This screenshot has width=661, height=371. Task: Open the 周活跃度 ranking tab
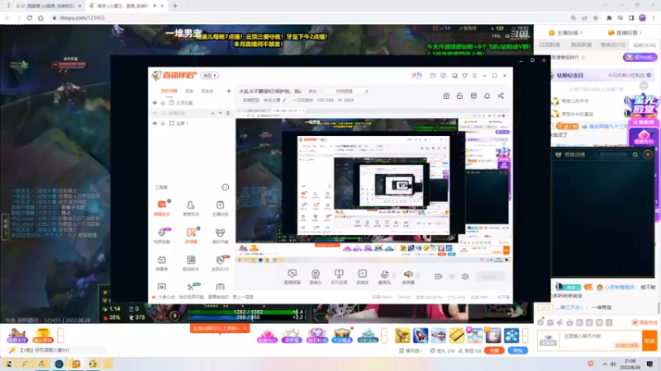(581, 45)
